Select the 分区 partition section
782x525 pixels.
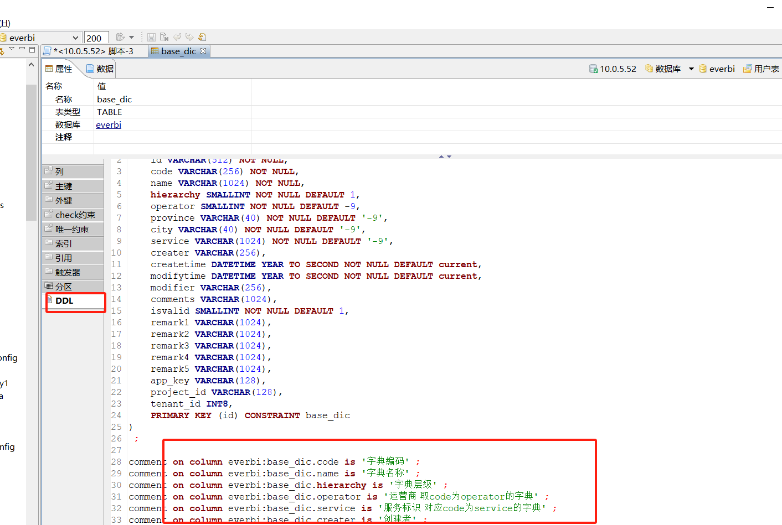73,287
